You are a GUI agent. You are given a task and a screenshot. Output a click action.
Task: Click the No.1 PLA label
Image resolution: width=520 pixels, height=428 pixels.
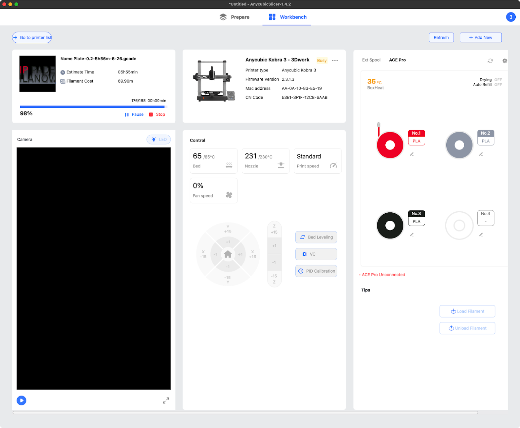click(416, 137)
